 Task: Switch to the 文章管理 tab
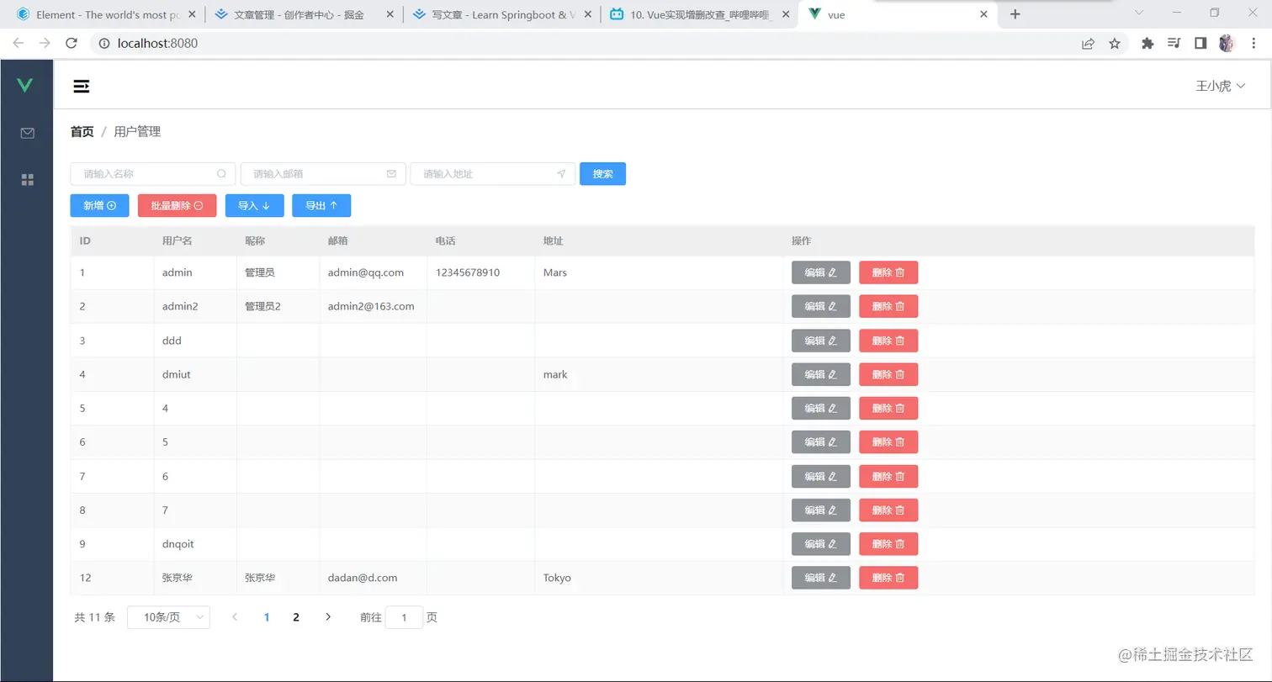[x=305, y=14]
